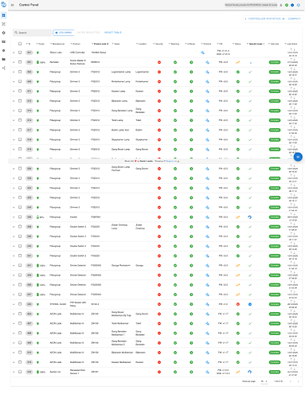This screenshot has height=398, width=305.
Task: Click the blue info icon in top bar
Action: tap(292, 5)
